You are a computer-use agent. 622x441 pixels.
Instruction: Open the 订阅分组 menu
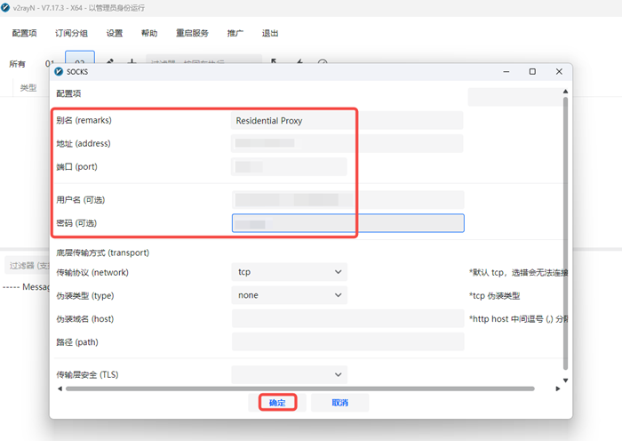pyautogui.click(x=71, y=33)
